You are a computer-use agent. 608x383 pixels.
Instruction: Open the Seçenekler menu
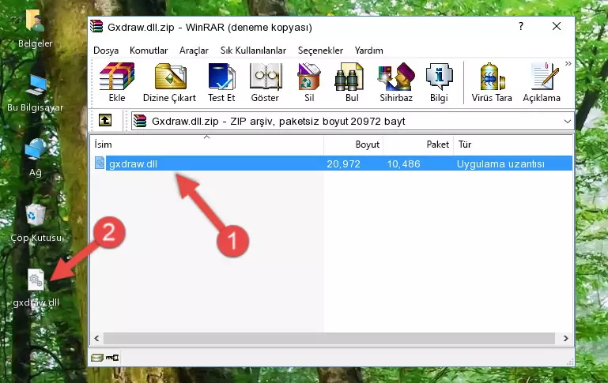point(320,51)
